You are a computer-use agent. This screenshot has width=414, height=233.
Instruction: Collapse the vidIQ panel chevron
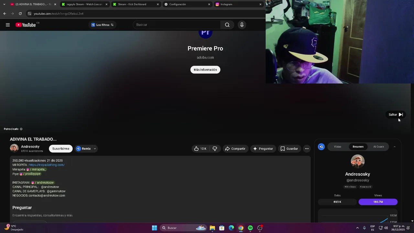pos(394,147)
